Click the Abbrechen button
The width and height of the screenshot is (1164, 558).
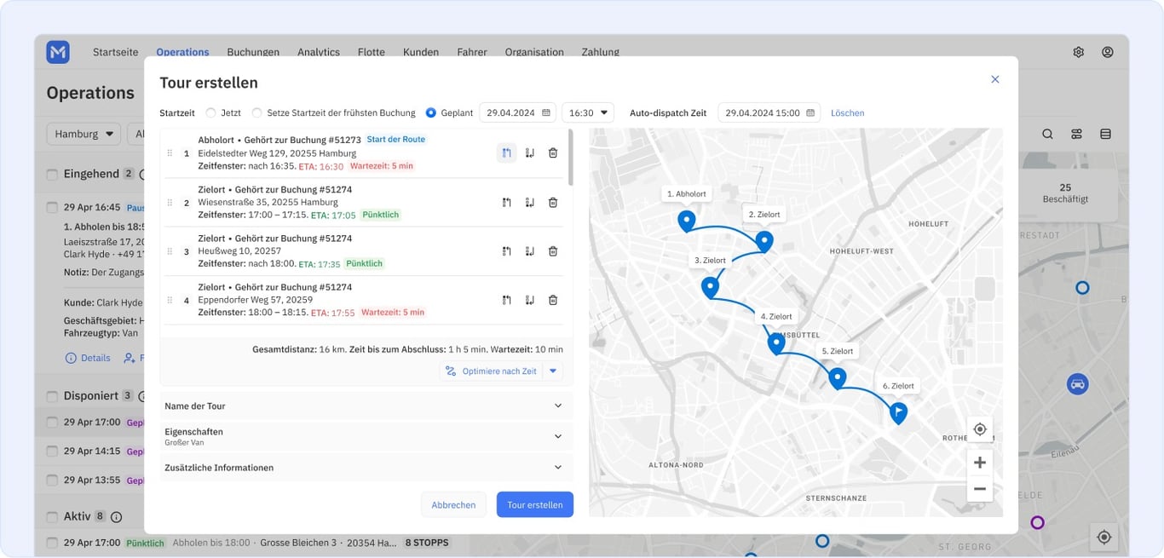tap(453, 504)
